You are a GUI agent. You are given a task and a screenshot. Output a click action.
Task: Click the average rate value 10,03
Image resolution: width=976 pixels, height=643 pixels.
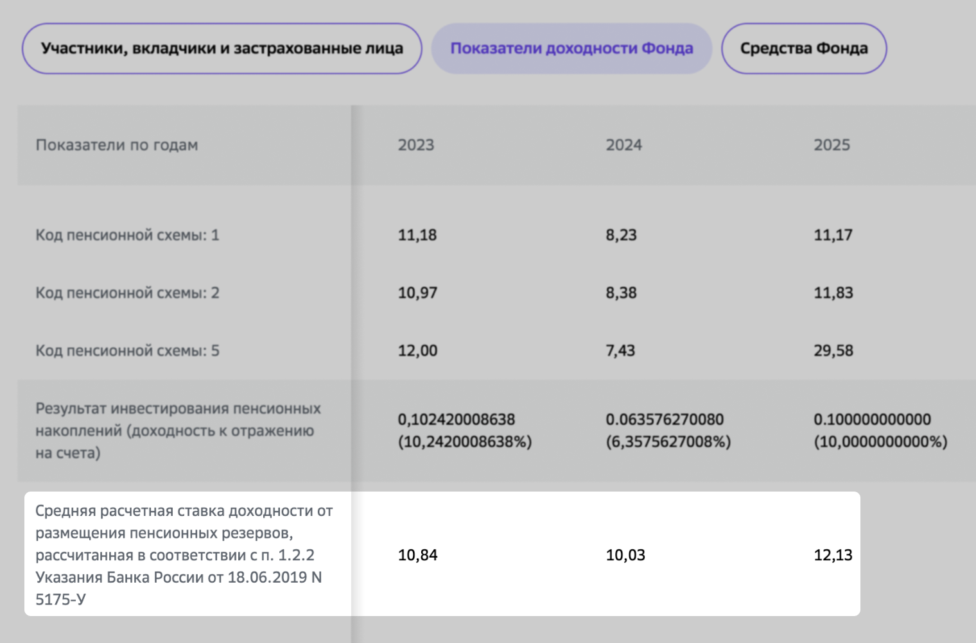coord(626,555)
